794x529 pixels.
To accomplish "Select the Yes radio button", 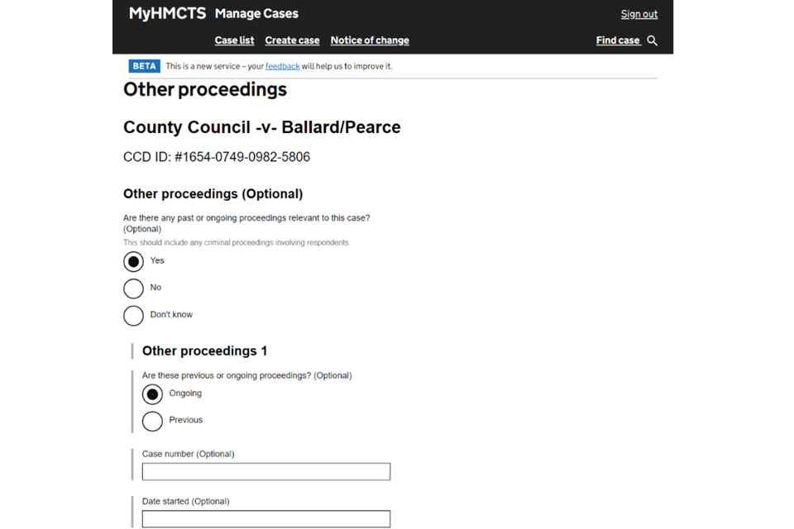I will click(133, 261).
